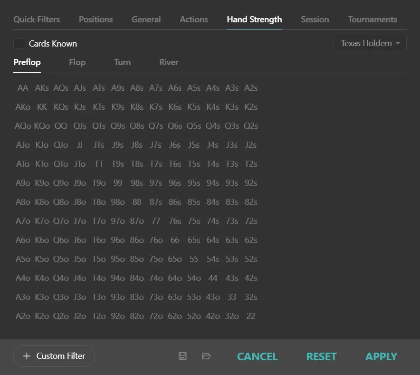Open the River street tab
The image size is (420, 375).
[x=169, y=62]
